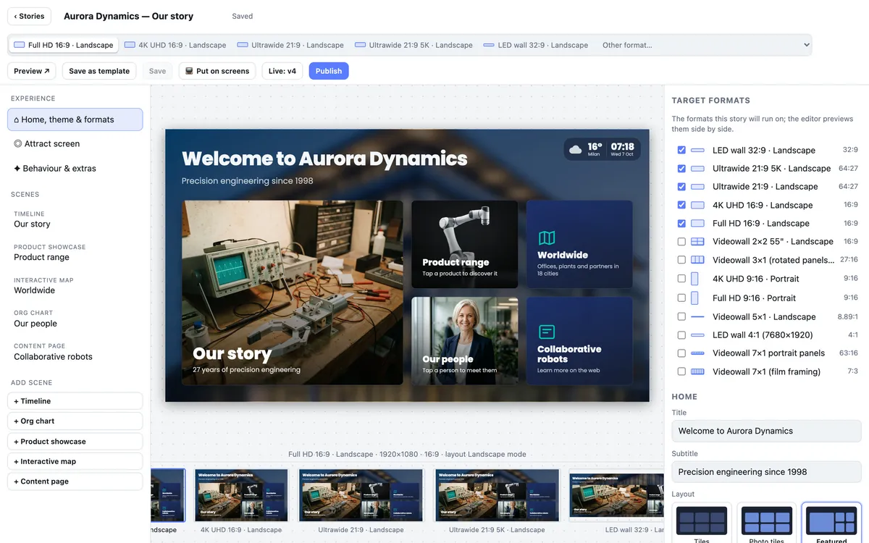This screenshot has height=543, width=869.
Task: Open the Live: v4 version button
Action: pos(282,71)
